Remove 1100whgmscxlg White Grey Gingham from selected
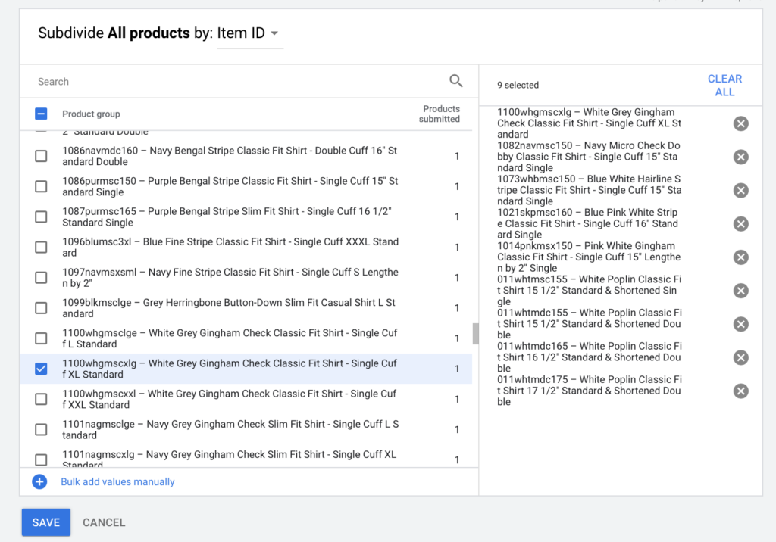Viewport: 776px width, 542px height. 740,123
